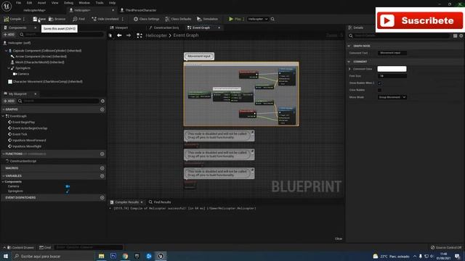Image resolution: width=465 pixels, height=261 pixels.
Task: Select Camera component under SpringArm
Action: tap(23, 74)
